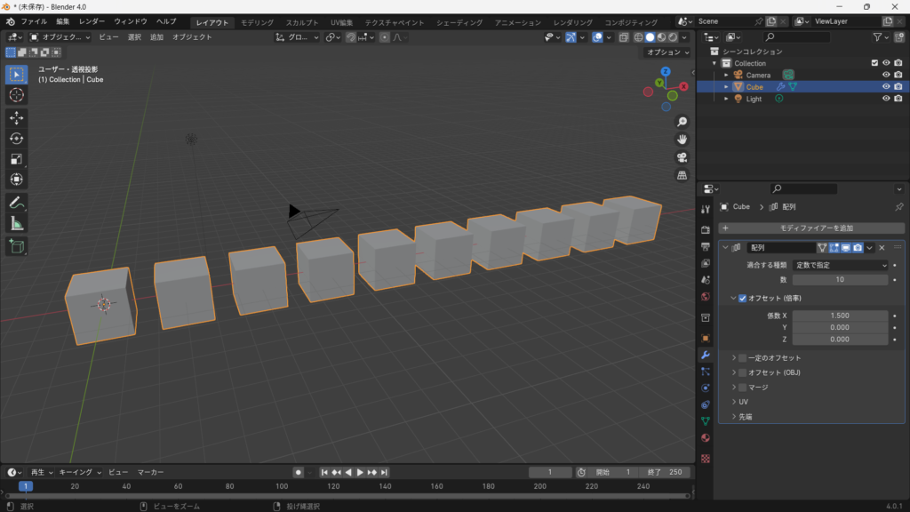Select the Rotate tool in left toolbar
Image resolution: width=910 pixels, height=512 pixels.
pos(17,138)
